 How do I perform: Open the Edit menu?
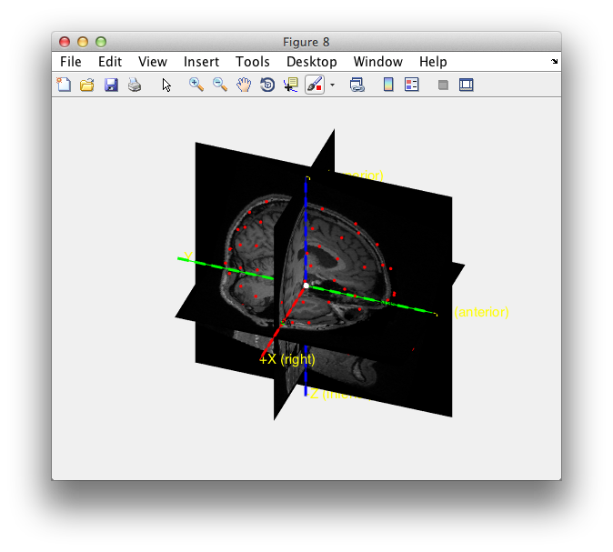click(x=110, y=62)
